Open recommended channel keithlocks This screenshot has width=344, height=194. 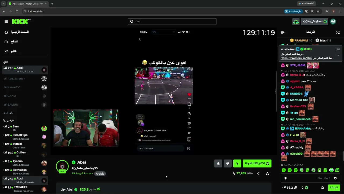(x=25, y=172)
